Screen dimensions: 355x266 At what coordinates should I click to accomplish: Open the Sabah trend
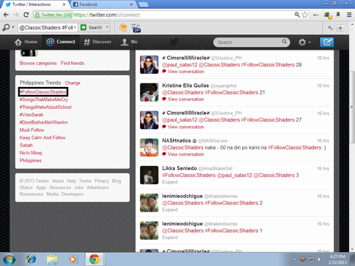click(26, 145)
